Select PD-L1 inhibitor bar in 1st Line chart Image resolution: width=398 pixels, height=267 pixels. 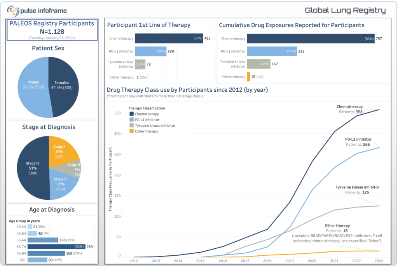[x=151, y=51]
